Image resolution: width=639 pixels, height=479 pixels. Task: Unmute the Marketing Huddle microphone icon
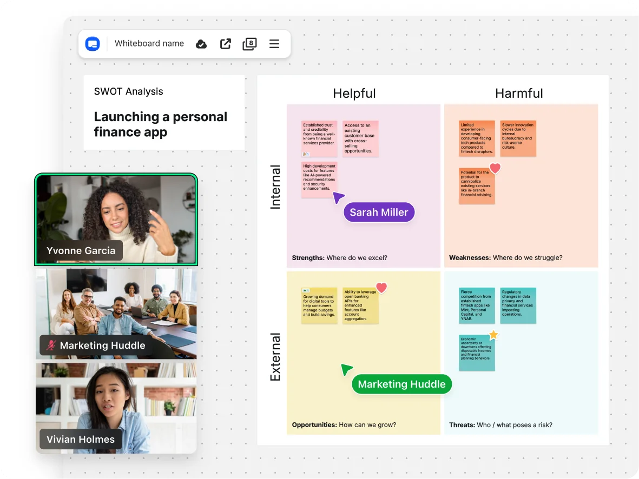pyautogui.click(x=50, y=345)
